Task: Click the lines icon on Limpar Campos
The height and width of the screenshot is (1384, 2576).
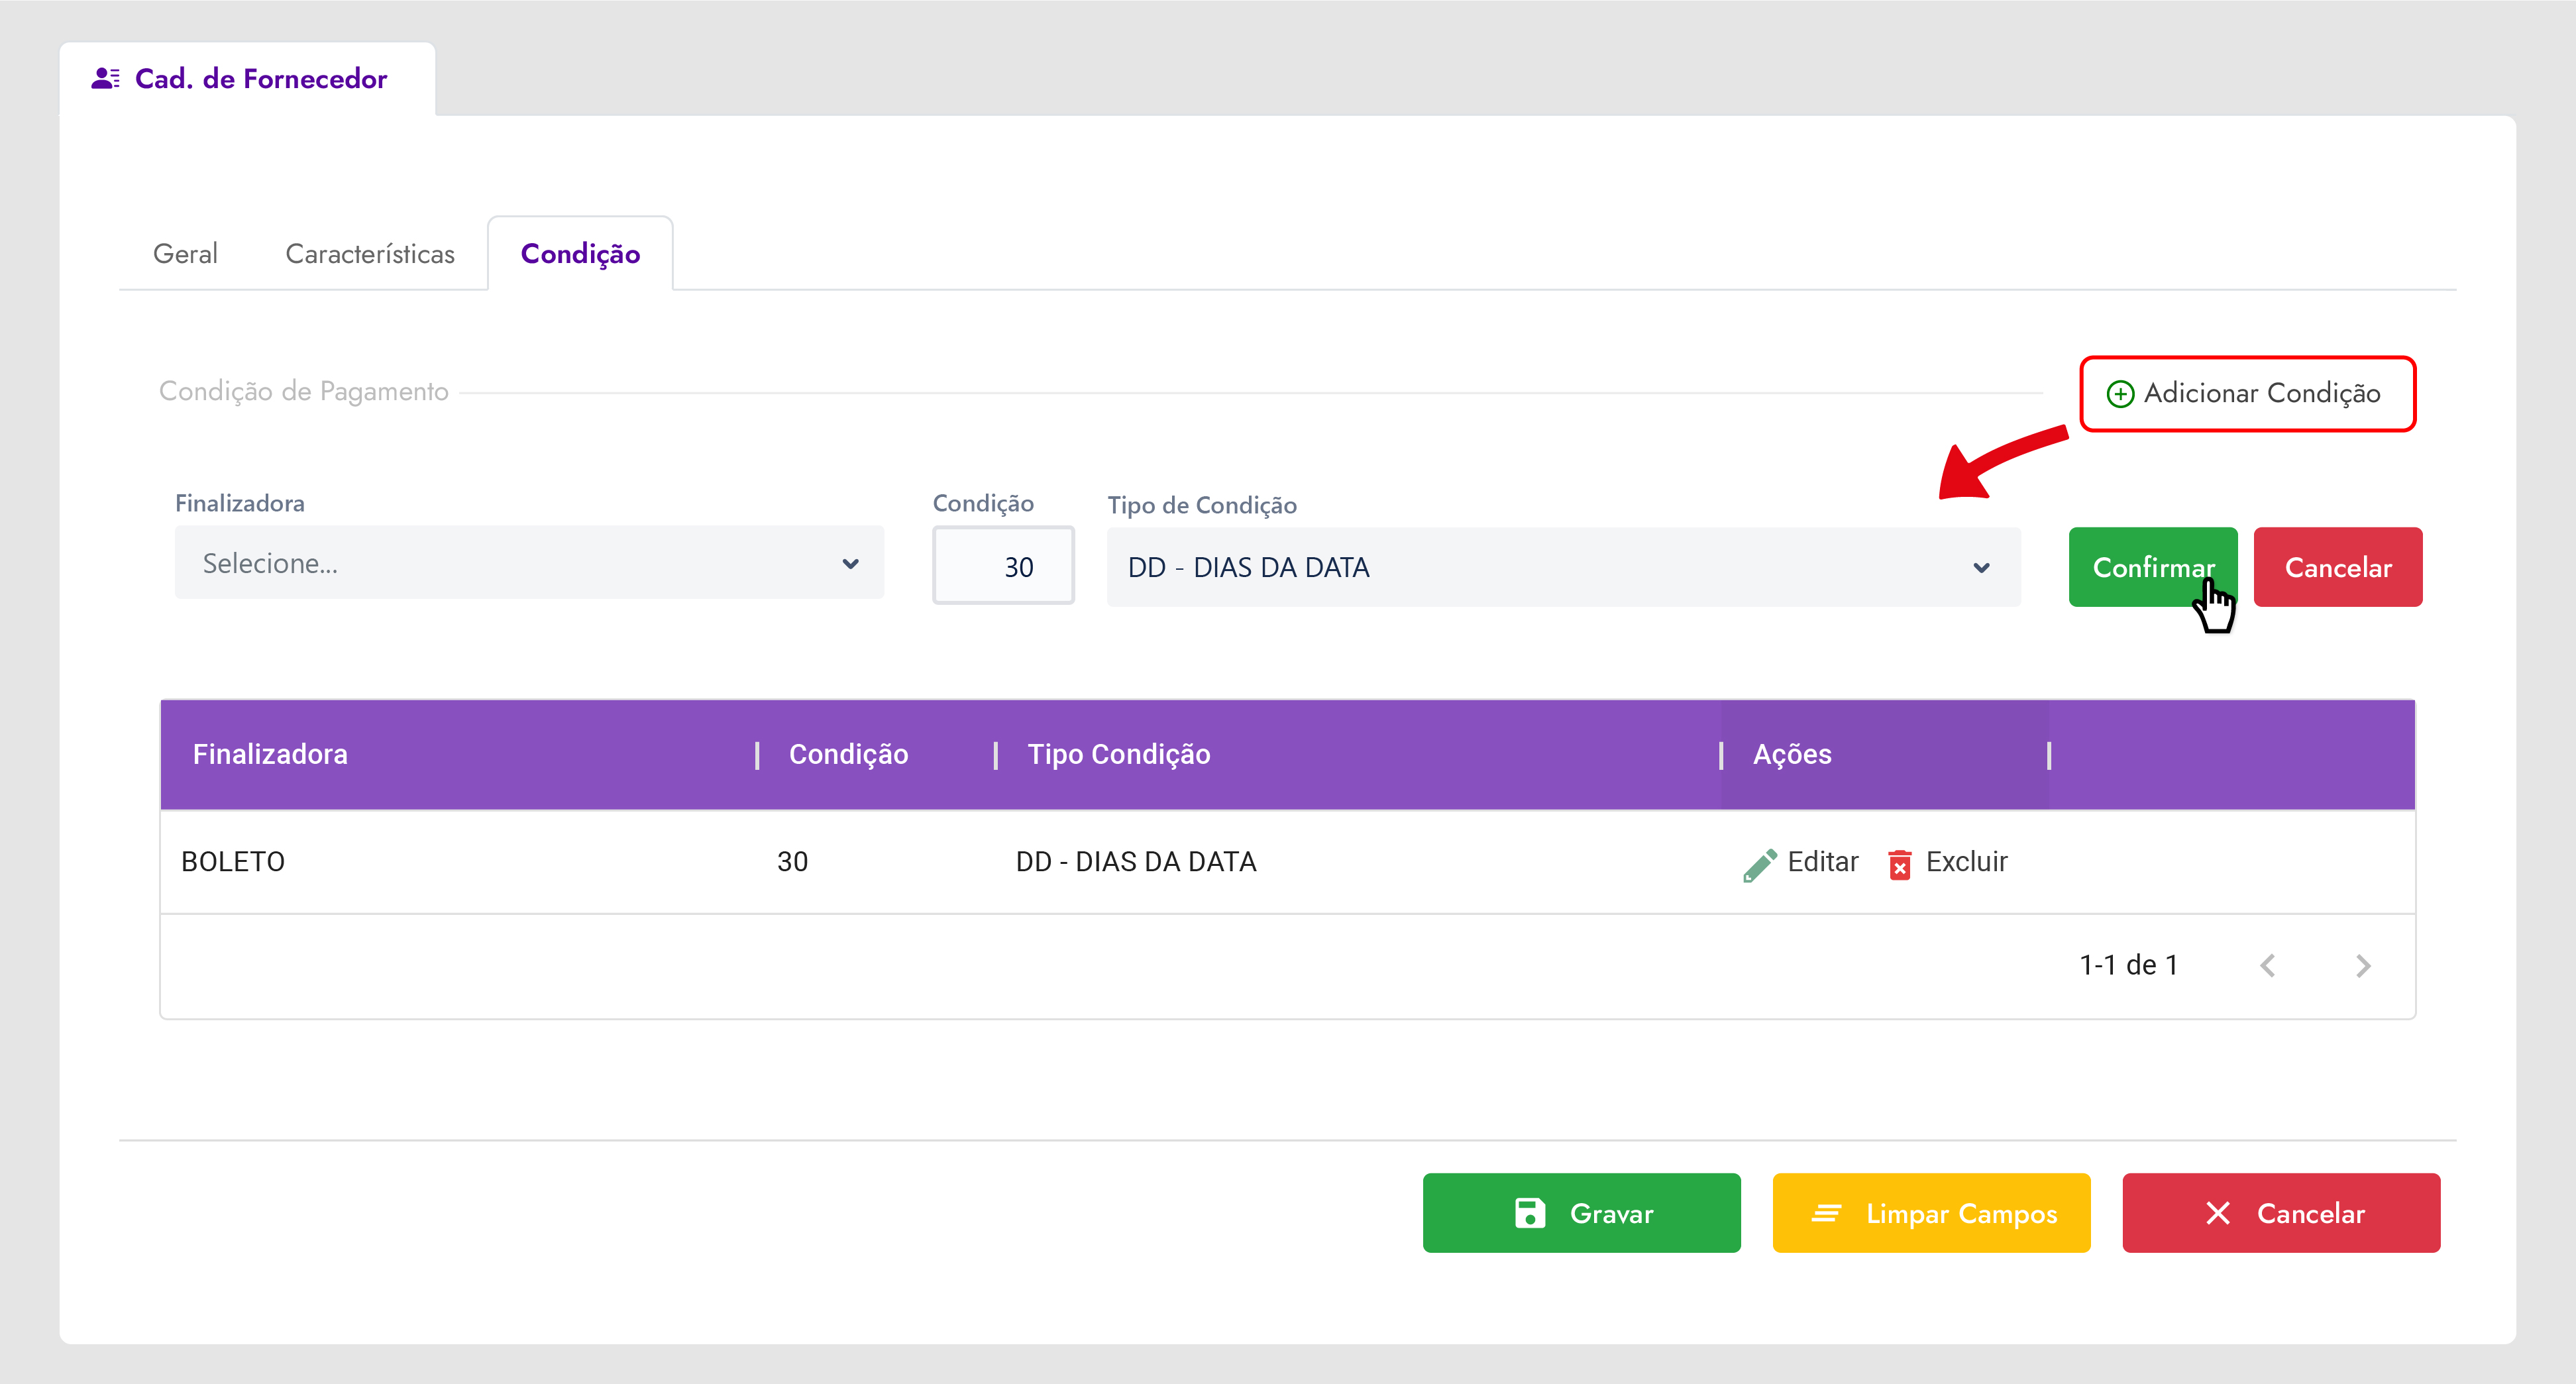Action: (1826, 1213)
